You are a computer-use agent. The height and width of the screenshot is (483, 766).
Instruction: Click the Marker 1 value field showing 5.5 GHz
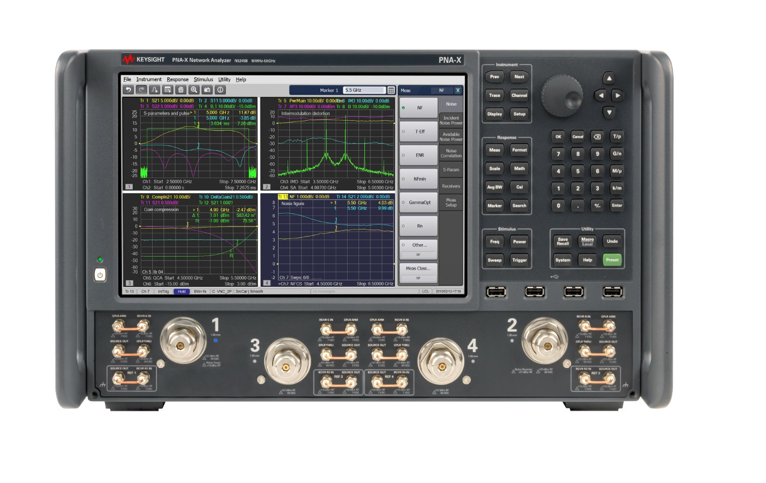364,90
